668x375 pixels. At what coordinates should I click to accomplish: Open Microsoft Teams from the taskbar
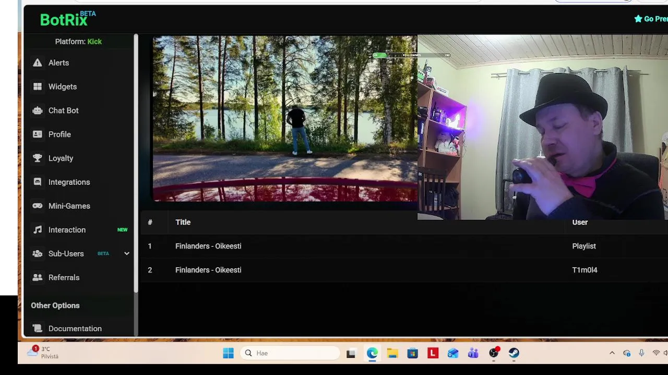click(x=473, y=353)
